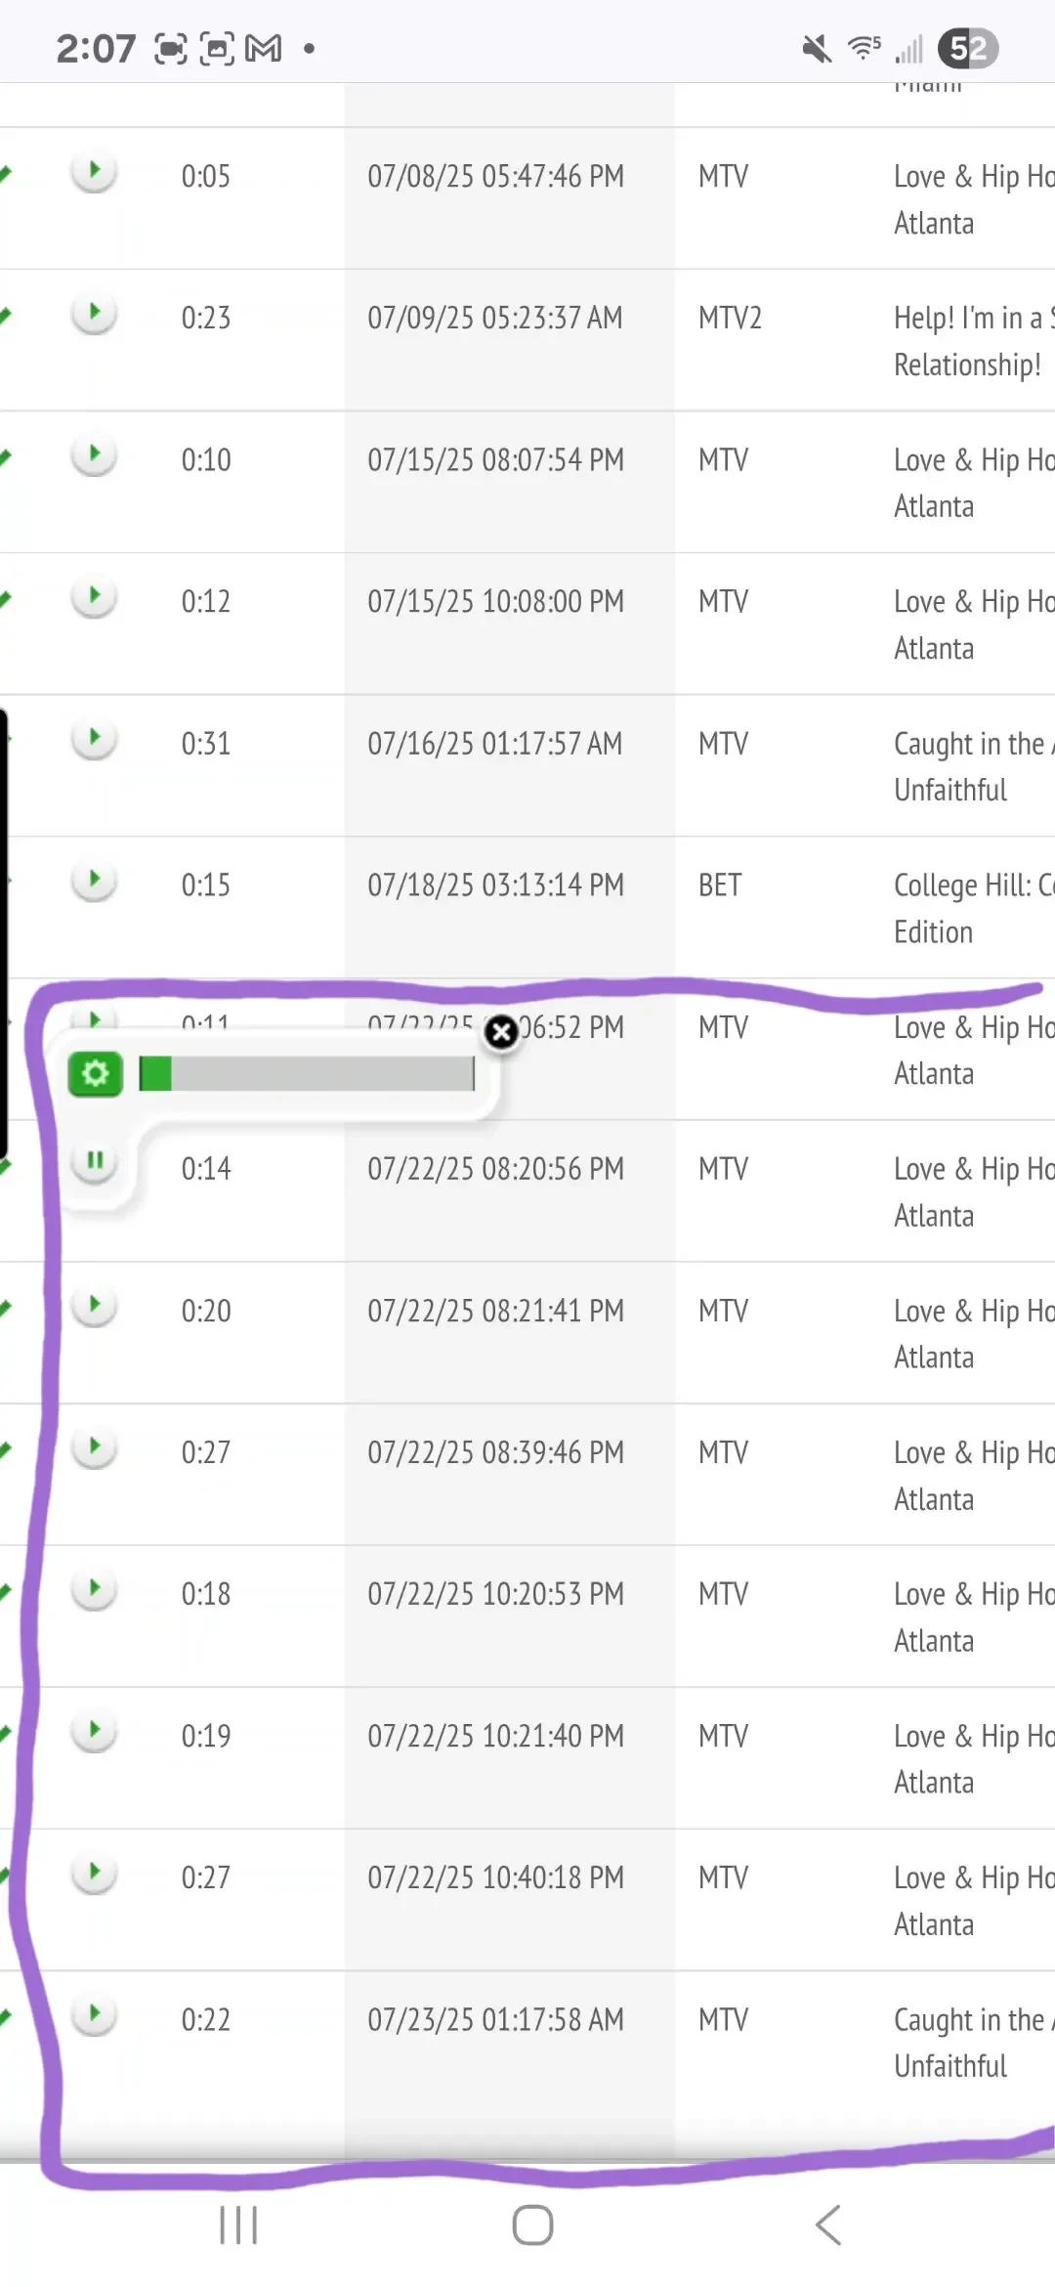The width and height of the screenshot is (1055, 2287).
Task: Tap the Android back arrow
Action: 828,2225
